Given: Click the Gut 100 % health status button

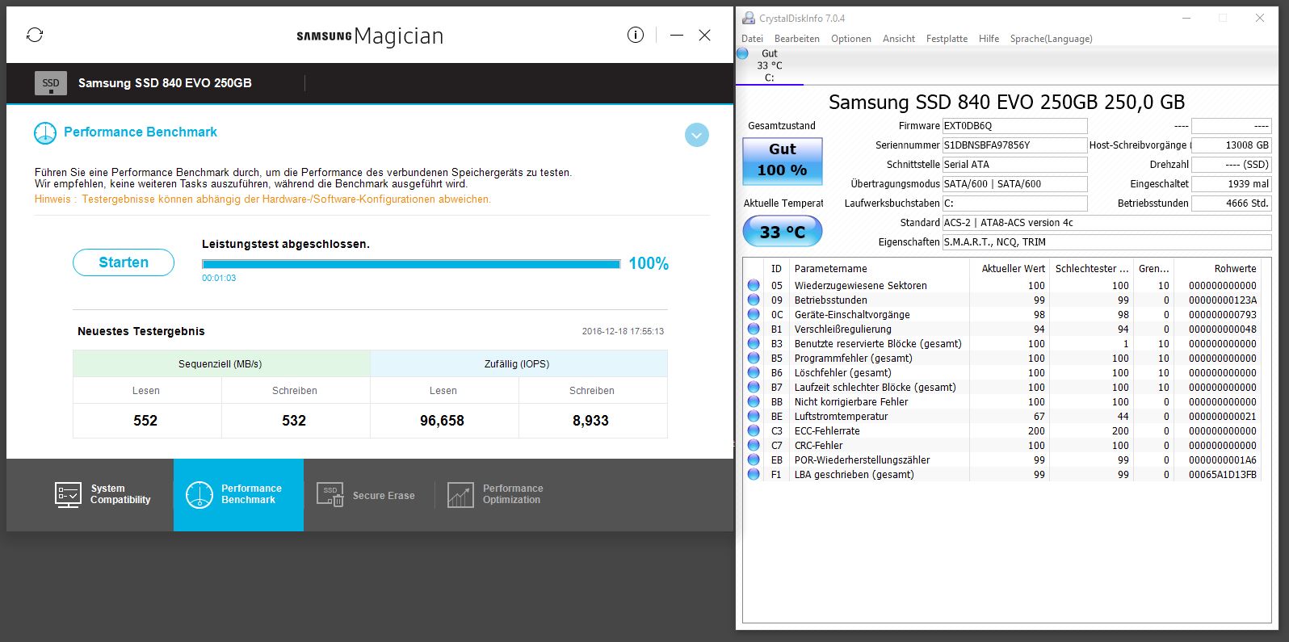Looking at the screenshot, I should (783, 161).
